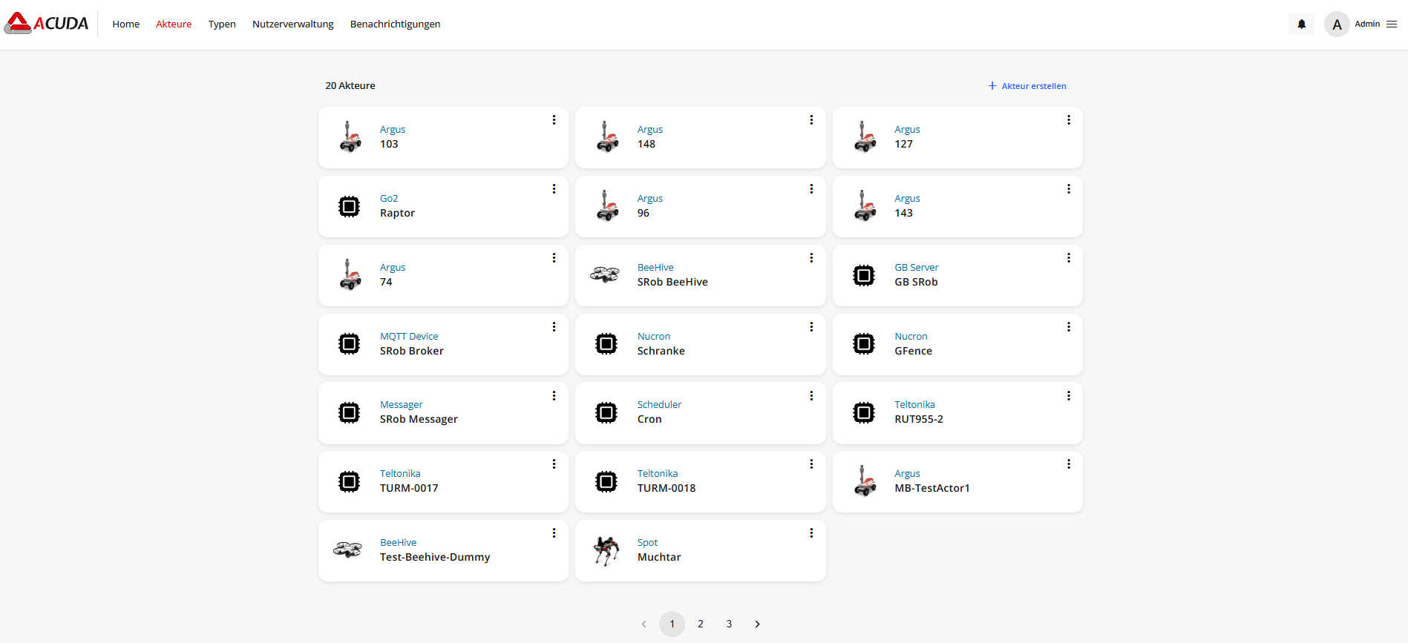Click the ACUDA logo
Screen dimensions: 1408x643
point(46,24)
